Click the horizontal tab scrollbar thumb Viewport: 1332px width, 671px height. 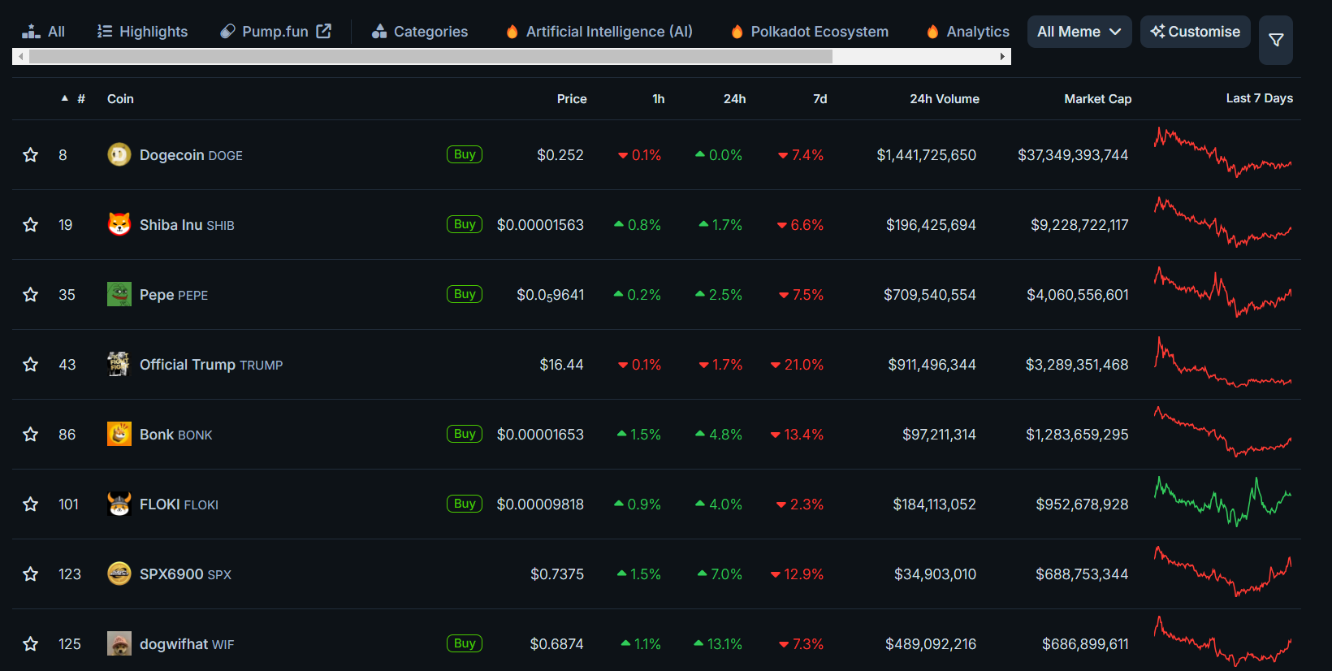click(x=430, y=56)
